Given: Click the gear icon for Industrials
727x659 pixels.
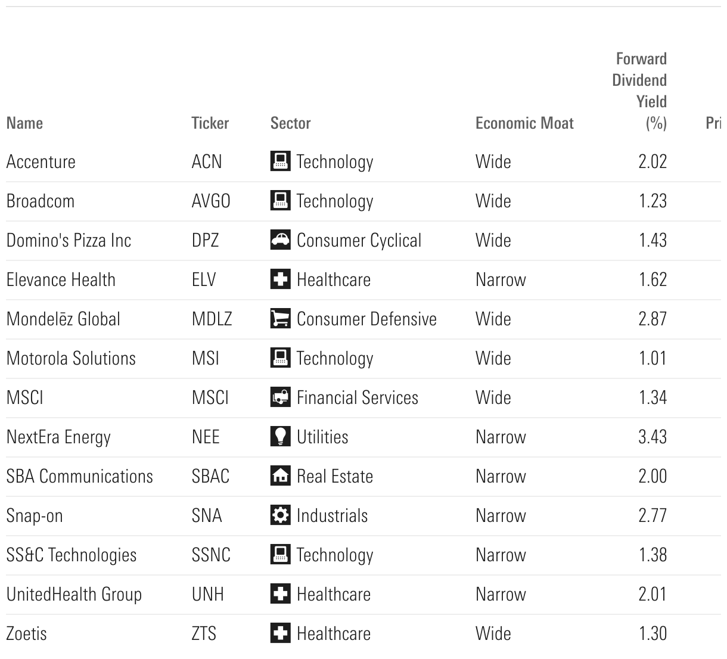Looking at the screenshot, I should click(x=280, y=515).
